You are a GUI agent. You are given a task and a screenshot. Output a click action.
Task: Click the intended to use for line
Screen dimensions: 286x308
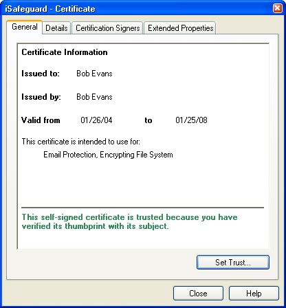coord(80,142)
